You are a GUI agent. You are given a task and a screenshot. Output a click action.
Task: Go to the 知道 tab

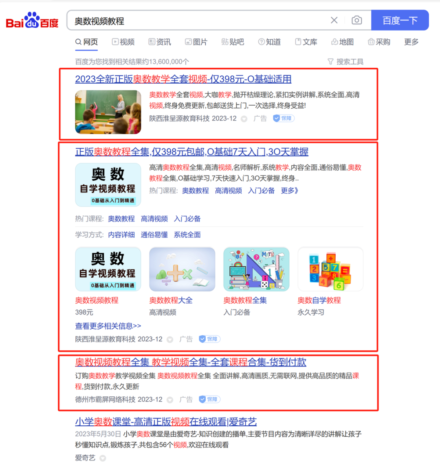(269, 42)
